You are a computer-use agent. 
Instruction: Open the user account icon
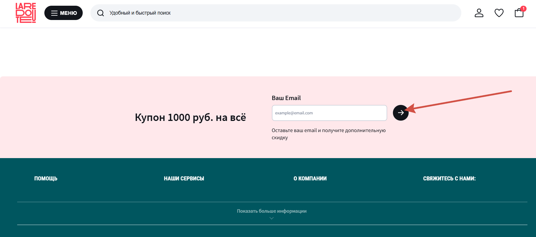[x=479, y=13]
